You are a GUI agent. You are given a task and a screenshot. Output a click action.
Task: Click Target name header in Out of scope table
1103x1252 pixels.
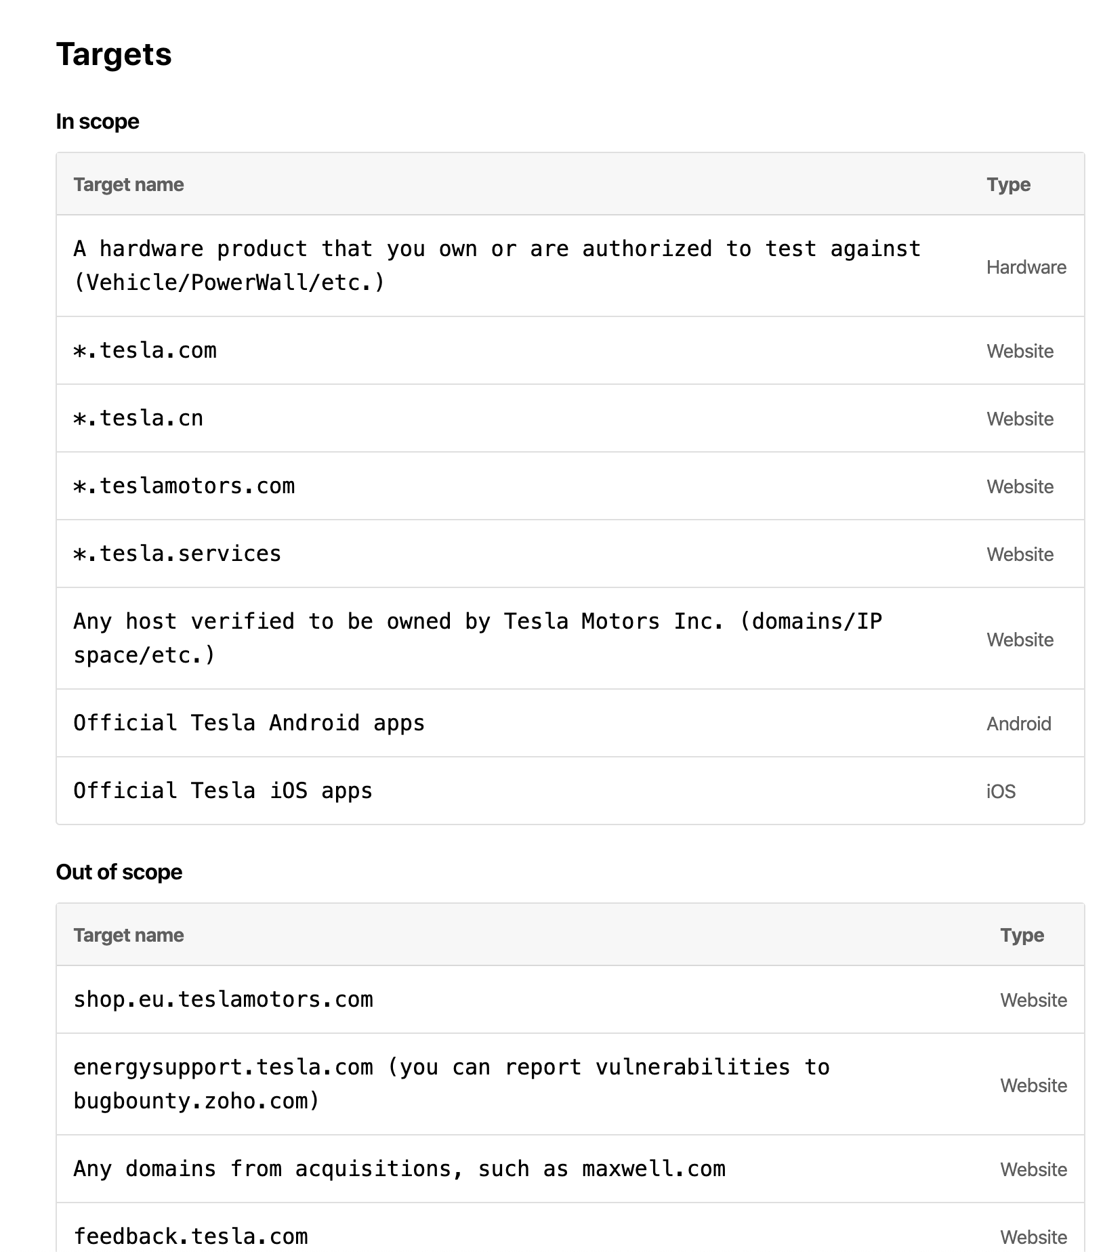pos(129,935)
